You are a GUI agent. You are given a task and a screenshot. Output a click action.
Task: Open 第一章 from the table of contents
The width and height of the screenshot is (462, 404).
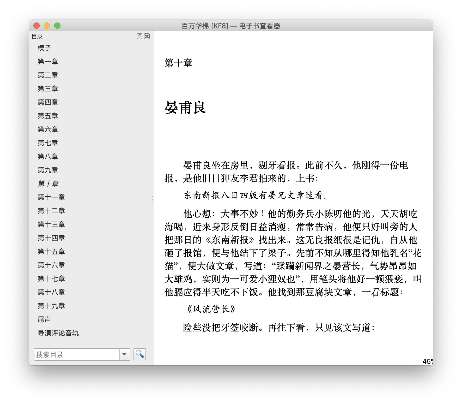(48, 62)
